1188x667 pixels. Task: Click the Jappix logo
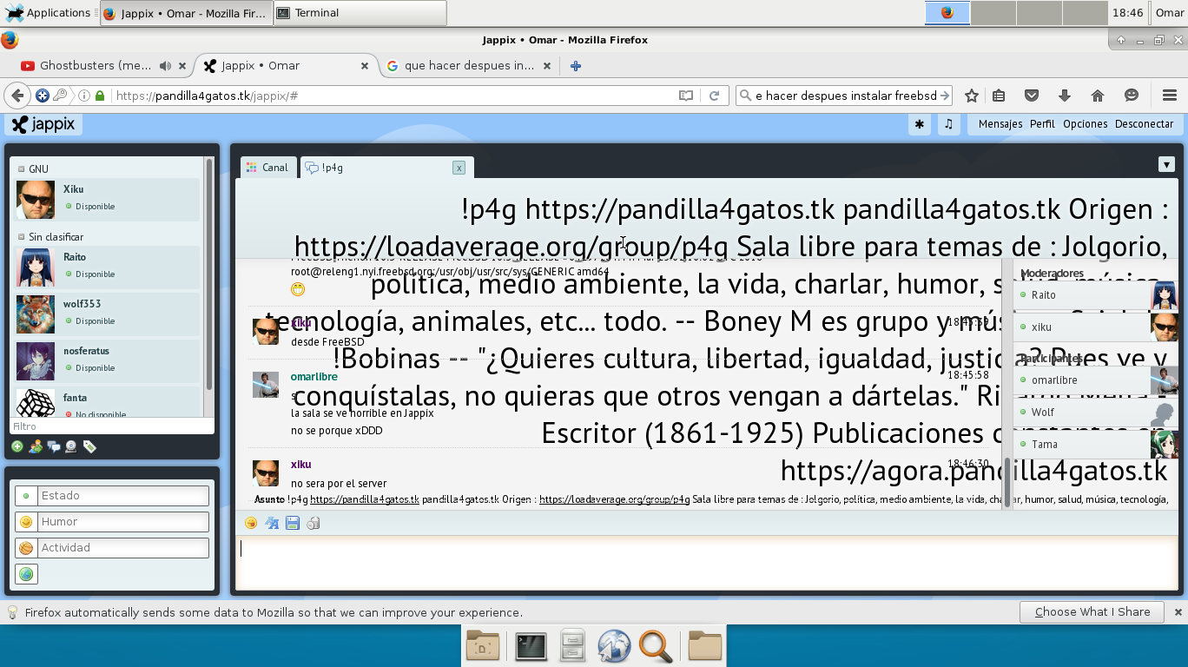click(x=43, y=124)
